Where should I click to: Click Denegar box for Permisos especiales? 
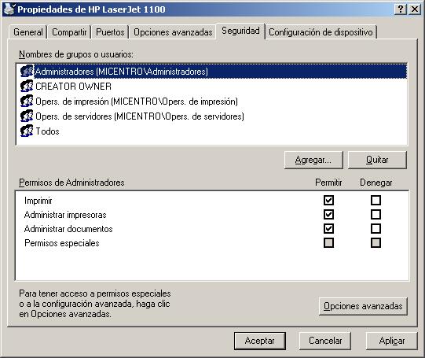376,242
